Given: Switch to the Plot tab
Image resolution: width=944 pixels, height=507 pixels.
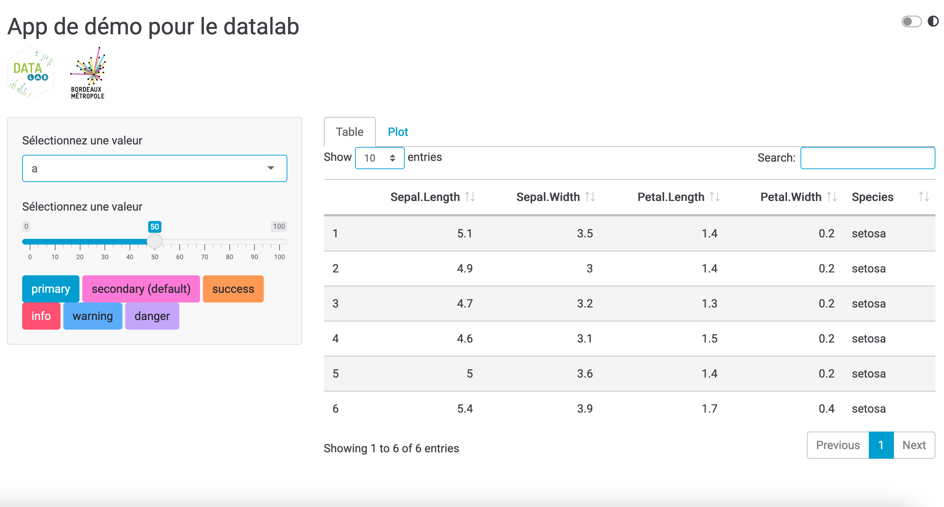Looking at the screenshot, I should (x=398, y=132).
